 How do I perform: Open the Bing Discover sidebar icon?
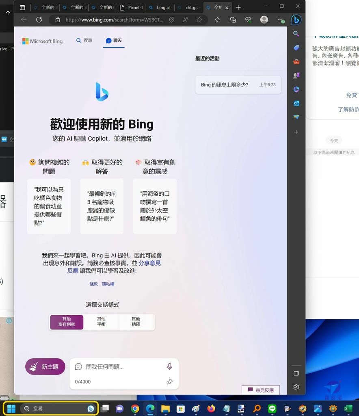point(296,19)
